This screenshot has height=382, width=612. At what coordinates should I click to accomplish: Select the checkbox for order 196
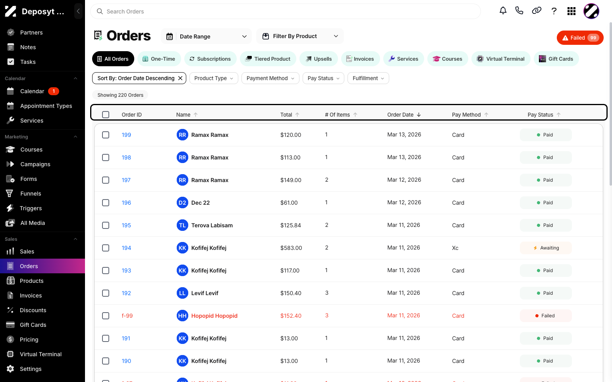(106, 203)
